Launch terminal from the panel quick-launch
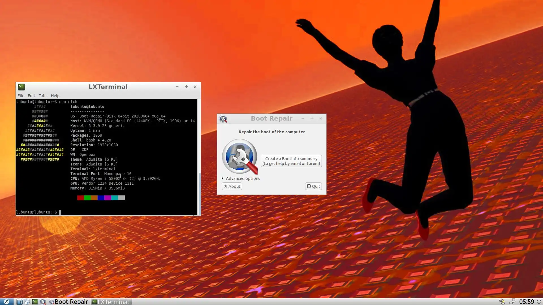The width and height of the screenshot is (543, 305). pyautogui.click(x=35, y=302)
